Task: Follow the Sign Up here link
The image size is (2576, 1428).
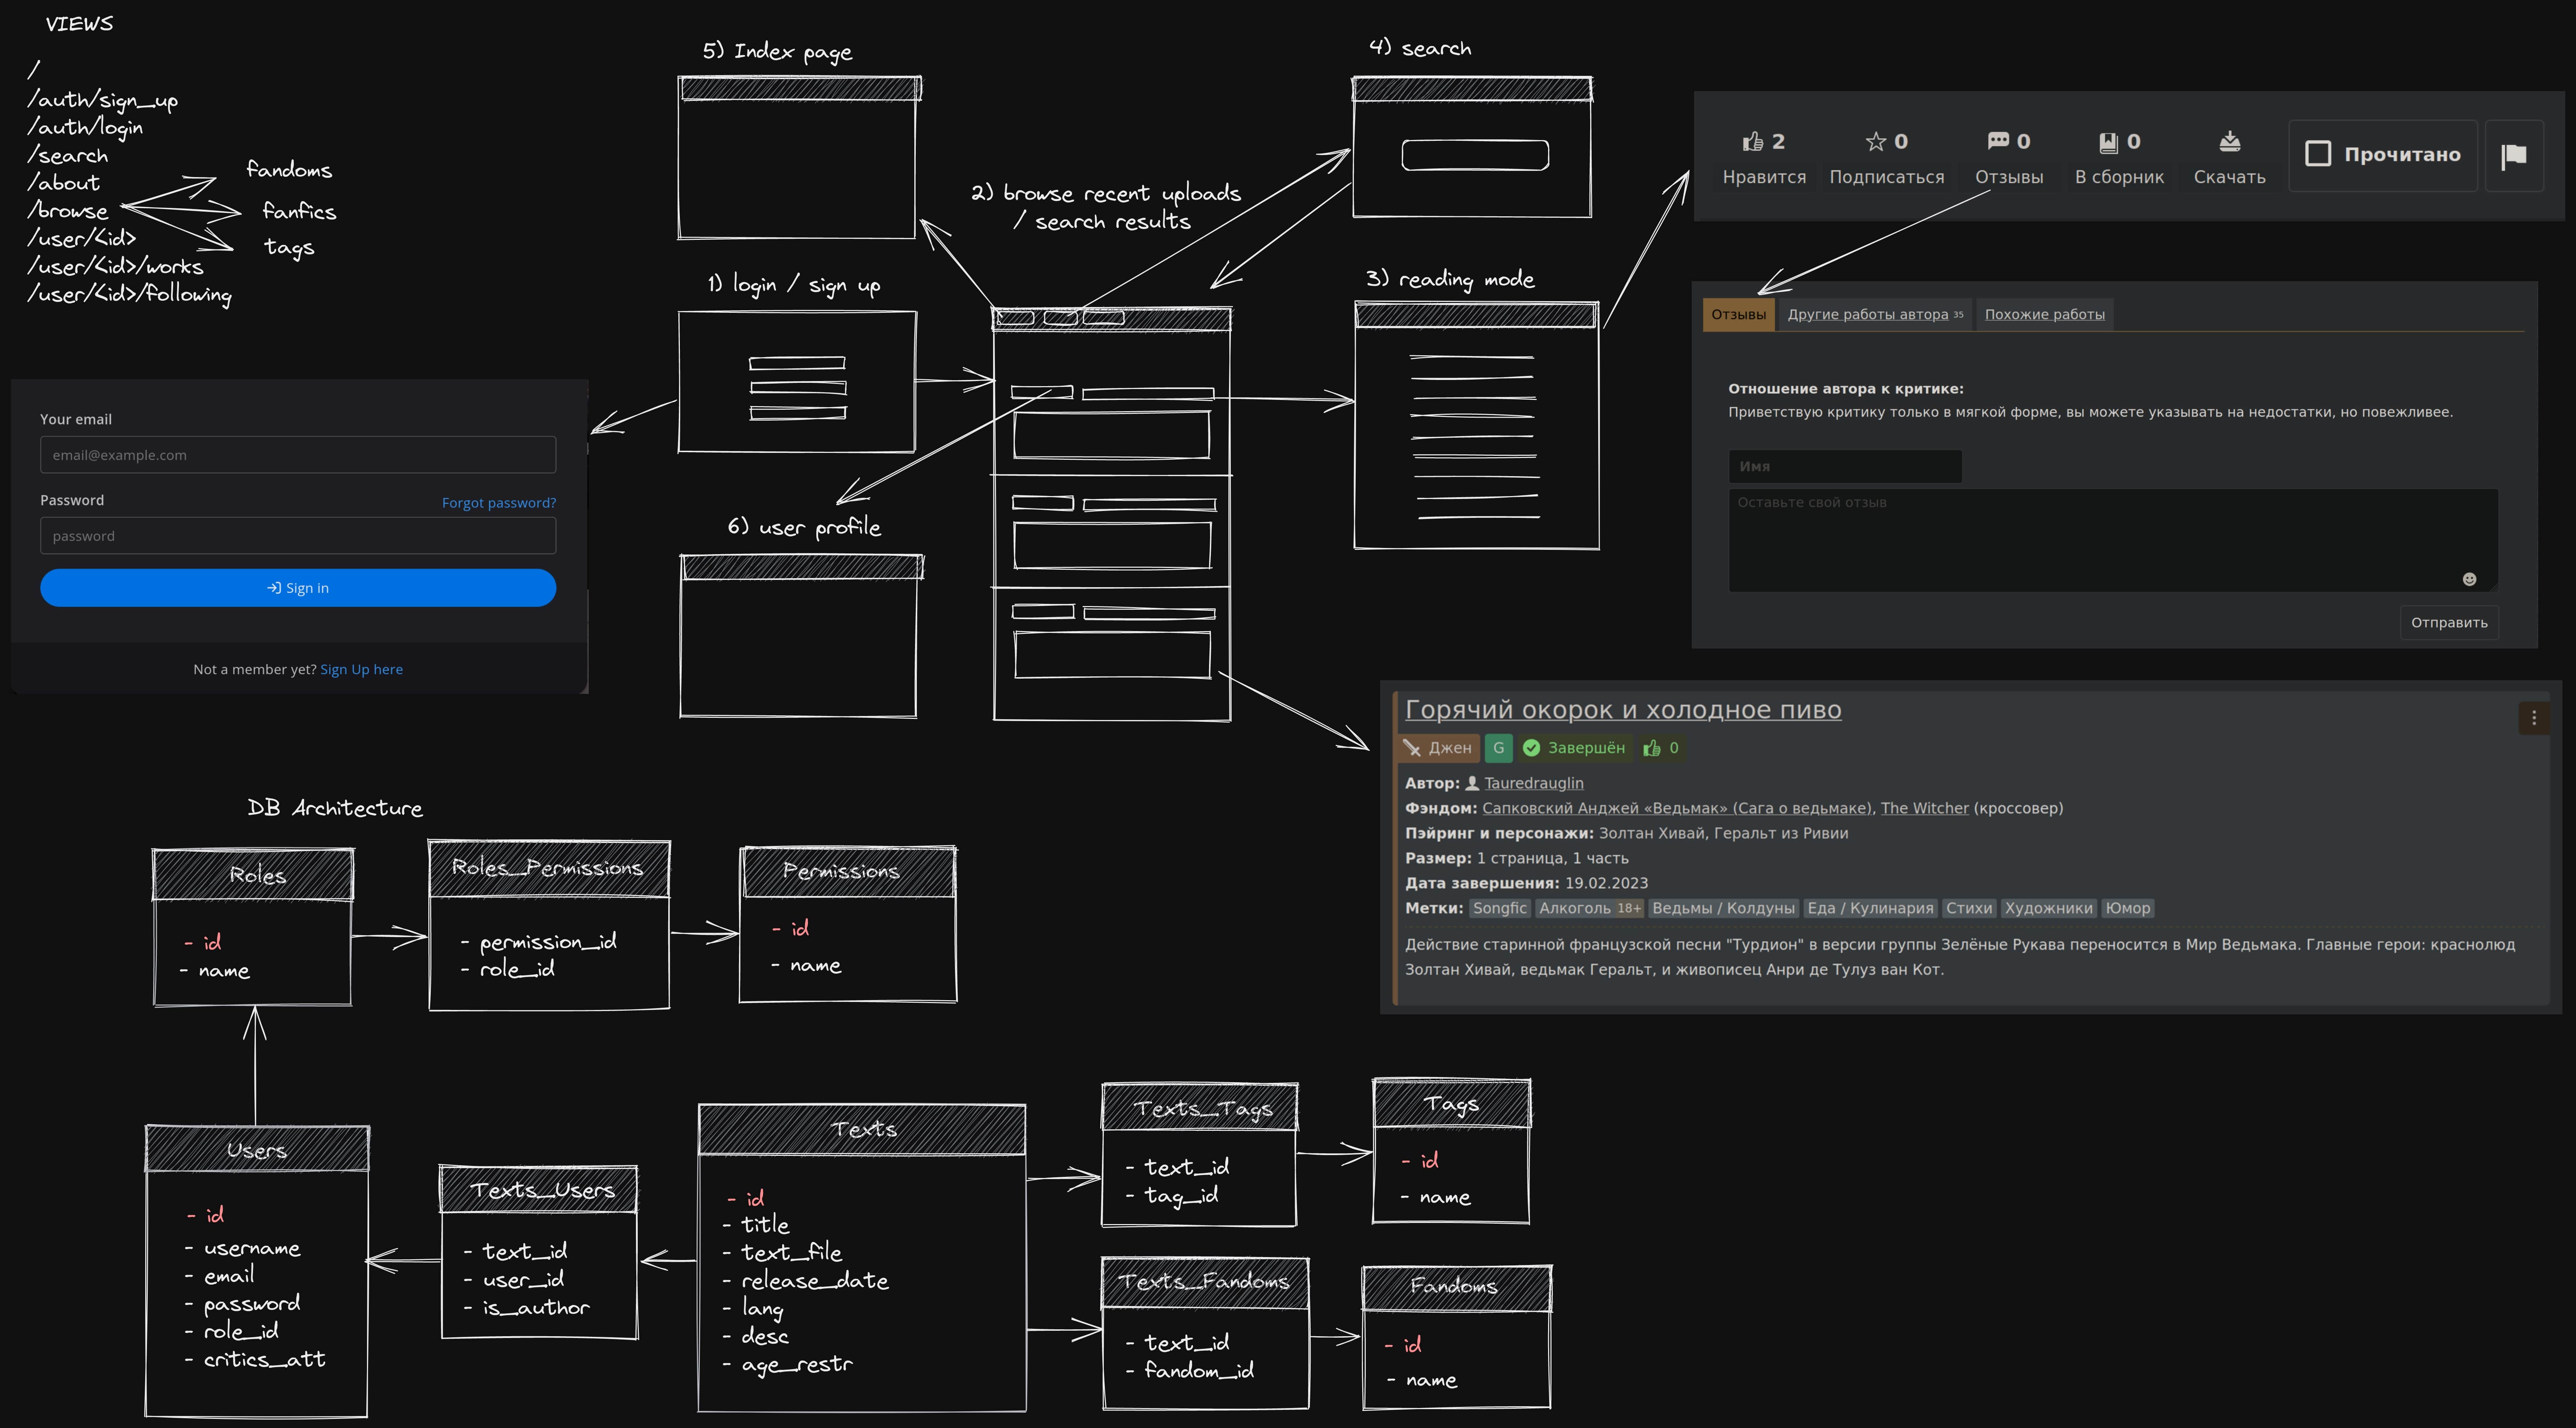Action: (361, 669)
